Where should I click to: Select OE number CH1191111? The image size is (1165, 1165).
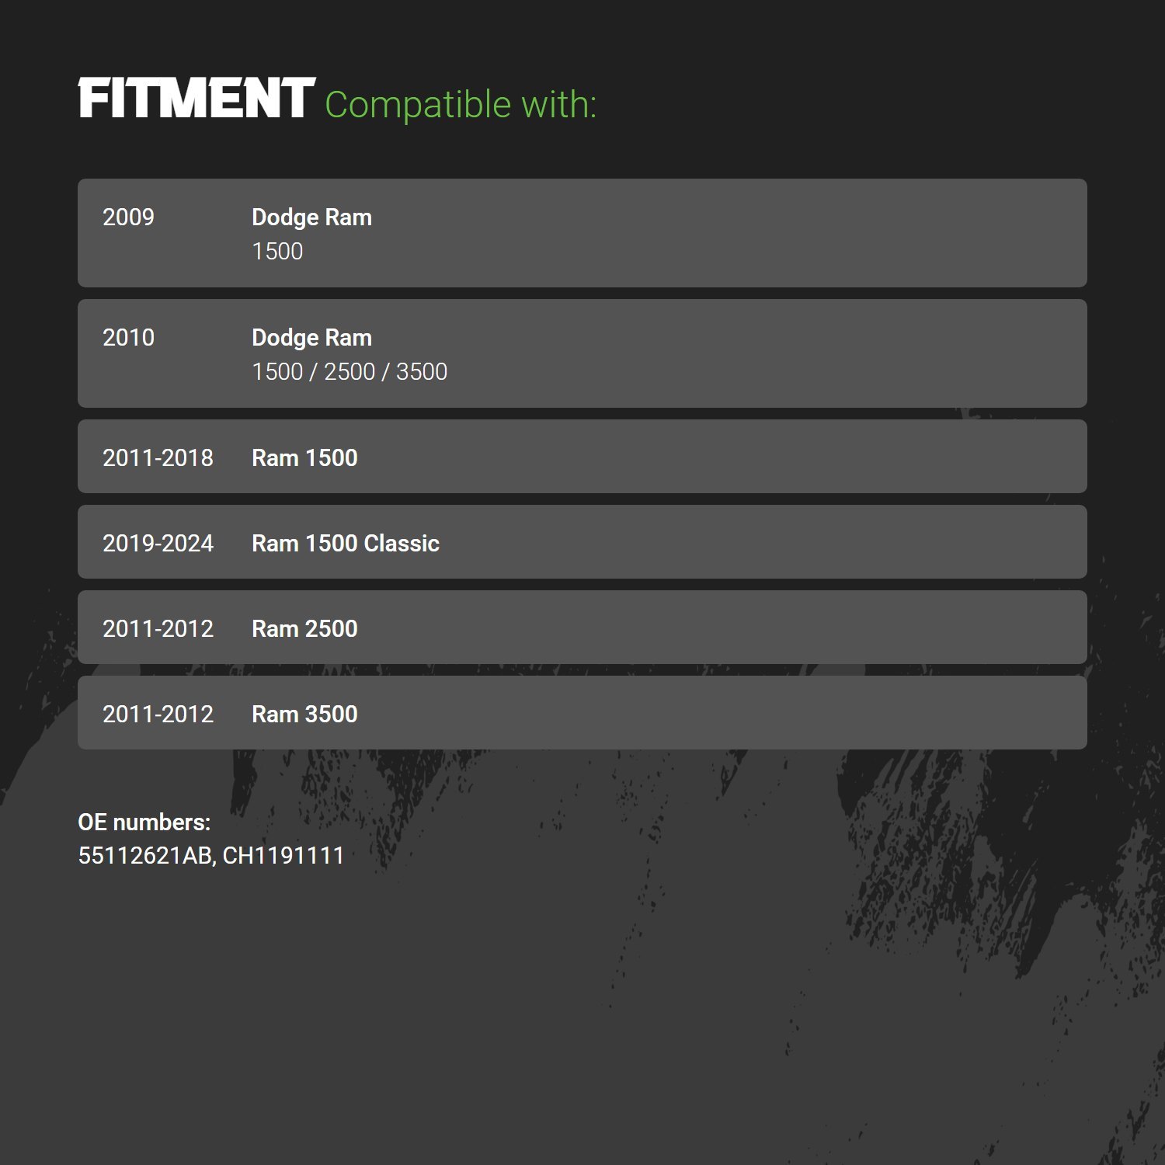tap(283, 856)
